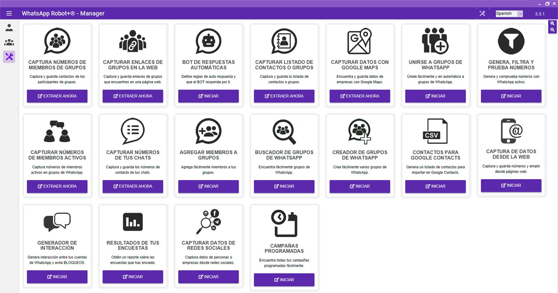
Task: Click the contact book Capturar Listado icon
Action: point(284,41)
